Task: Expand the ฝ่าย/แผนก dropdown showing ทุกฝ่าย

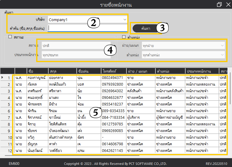Action: pos(183,45)
